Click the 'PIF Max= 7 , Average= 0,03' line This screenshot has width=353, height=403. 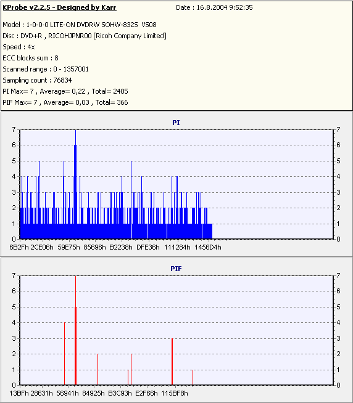pyautogui.click(x=65, y=102)
